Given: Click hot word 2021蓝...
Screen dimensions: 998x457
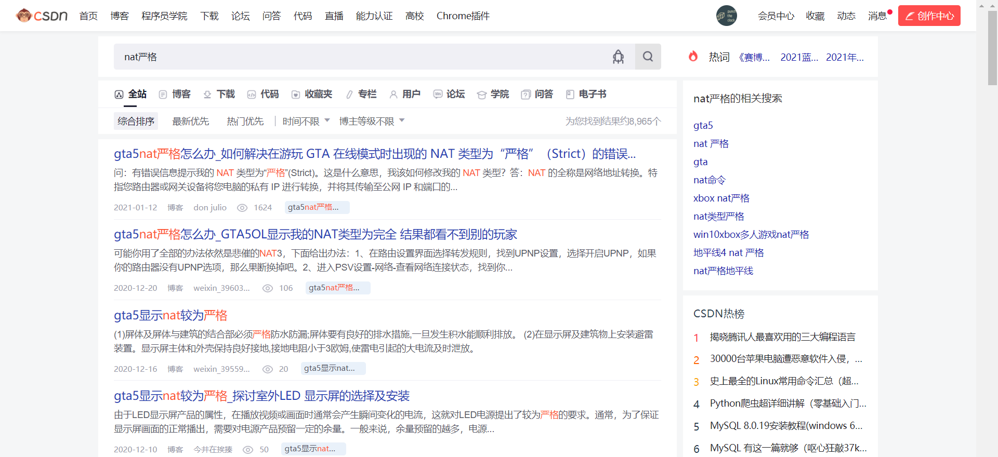Looking at the screenshot, I should (x=799, y=57).
